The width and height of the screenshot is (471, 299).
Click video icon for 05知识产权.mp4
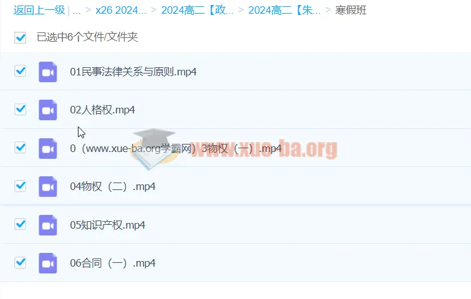pyautogui.click(x=48, y=225)
